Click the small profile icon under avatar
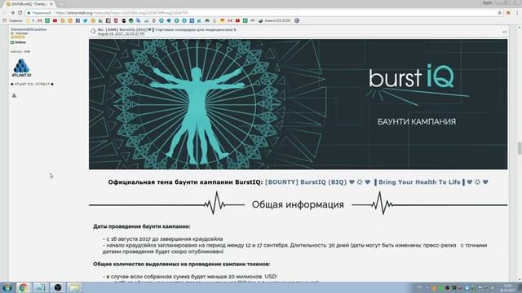Image resolution: width=522 pixels, height=293 pixels. [14, 95]
